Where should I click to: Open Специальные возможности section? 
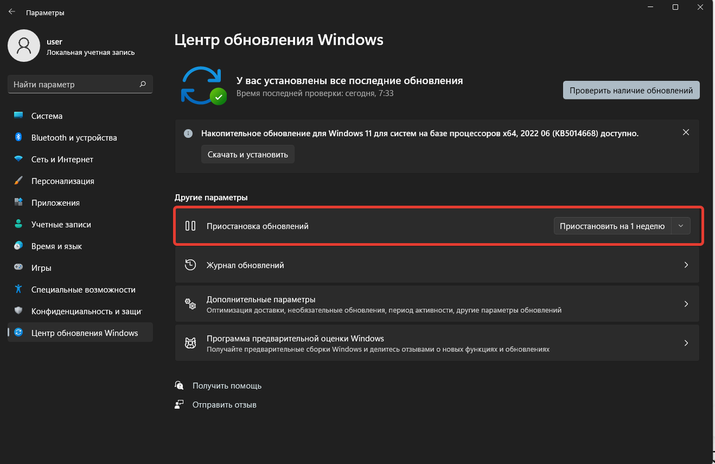tap(80, 289)
